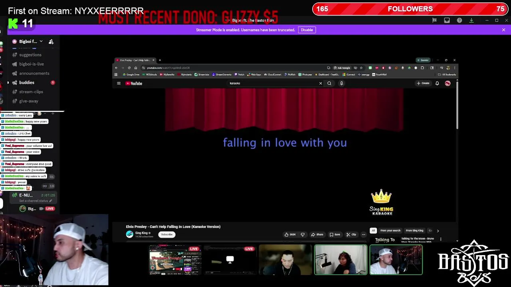Open the Wonderful Tonight live stream tile
This screenshot has height=287, width=511.
coord(175,260)
